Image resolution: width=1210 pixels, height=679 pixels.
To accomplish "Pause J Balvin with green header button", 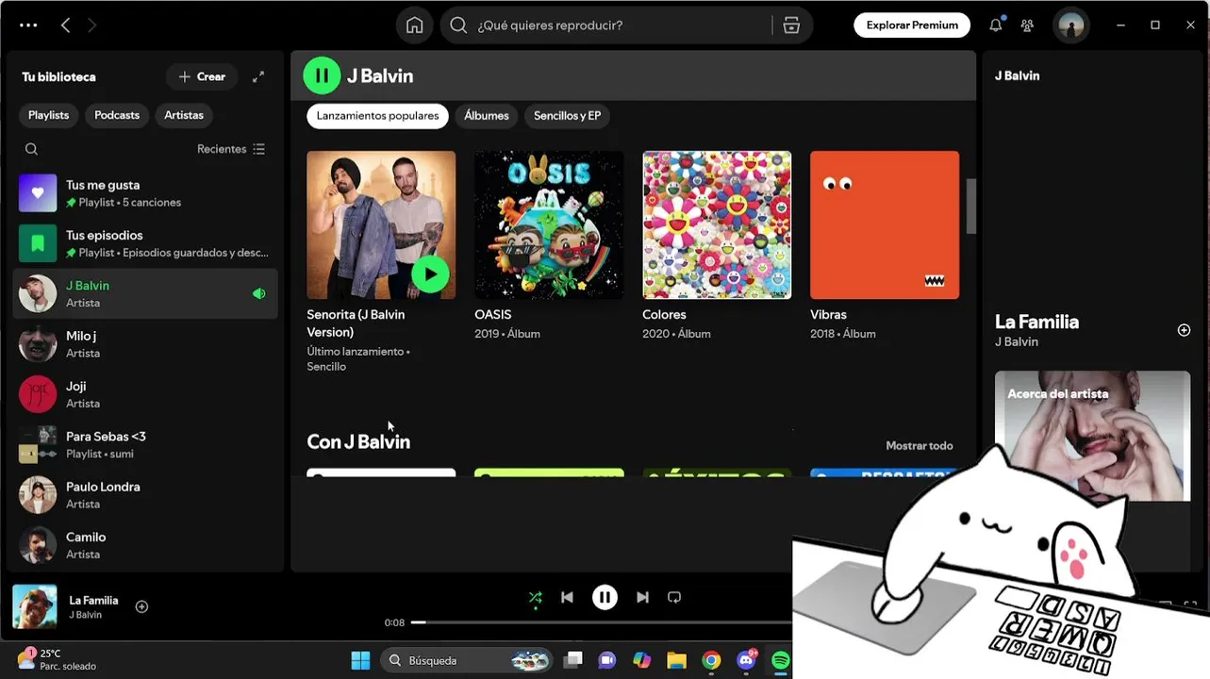I will pyautogui.click(x=322, y=75).
